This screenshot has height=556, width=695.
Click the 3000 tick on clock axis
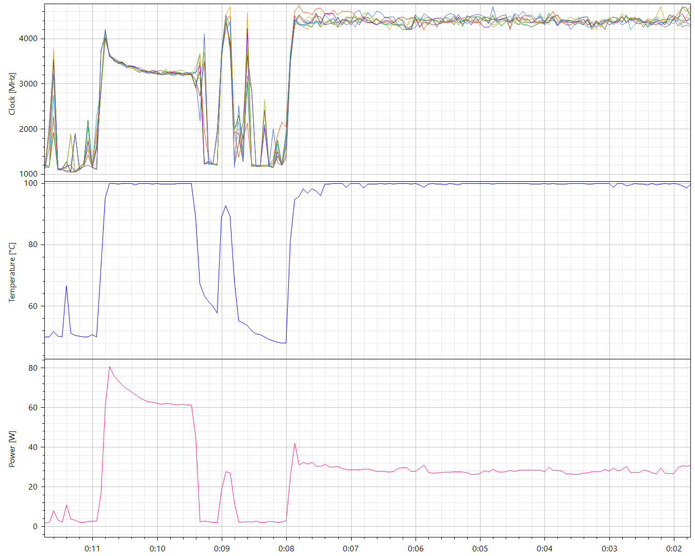[28, 84]
